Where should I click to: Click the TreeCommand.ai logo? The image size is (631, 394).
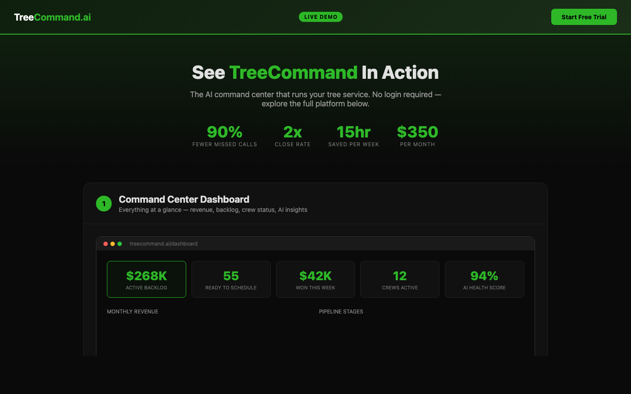pos(52,17)
